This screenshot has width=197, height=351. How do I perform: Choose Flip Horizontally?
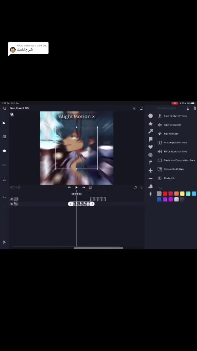[x=173, y=125]
